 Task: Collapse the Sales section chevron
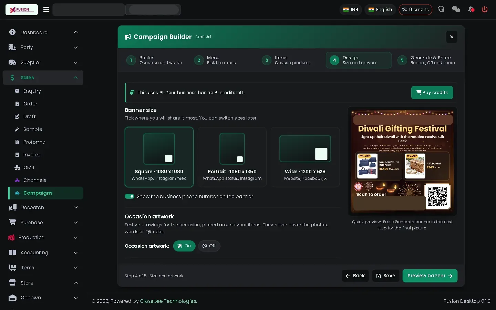click(x=76, y=77)
